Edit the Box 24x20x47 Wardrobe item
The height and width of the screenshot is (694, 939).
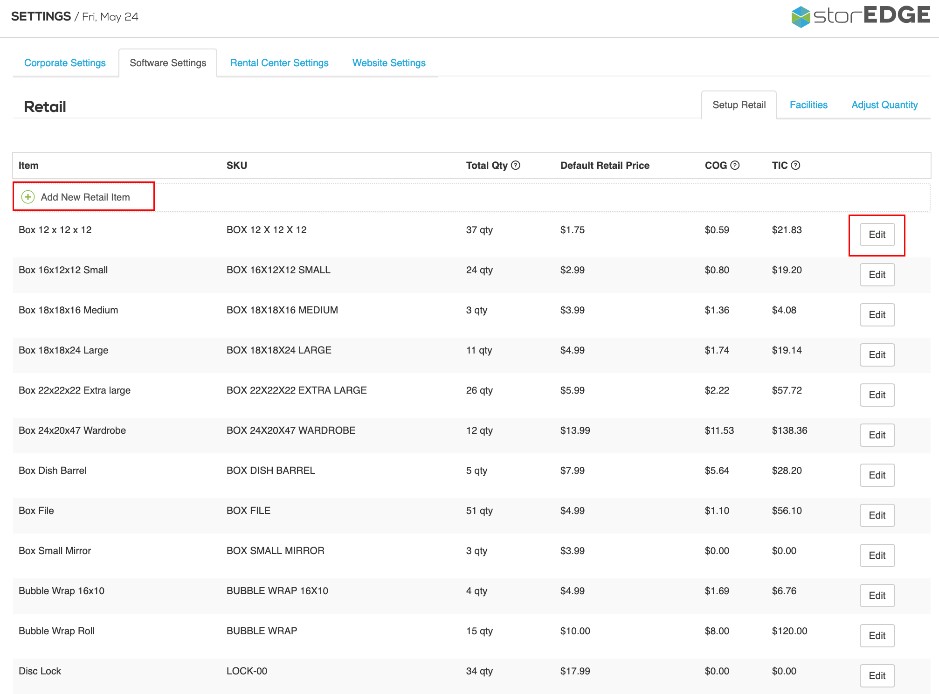[877, 435]
